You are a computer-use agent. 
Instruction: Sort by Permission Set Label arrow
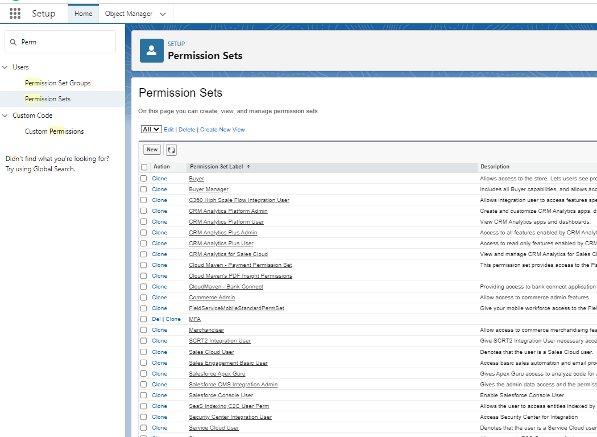(x=248, y=167)
